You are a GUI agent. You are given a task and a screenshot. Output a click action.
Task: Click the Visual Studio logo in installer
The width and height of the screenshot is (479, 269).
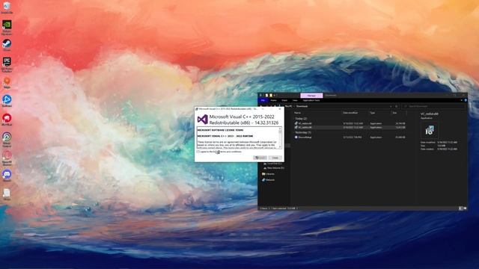click(203, 120)
